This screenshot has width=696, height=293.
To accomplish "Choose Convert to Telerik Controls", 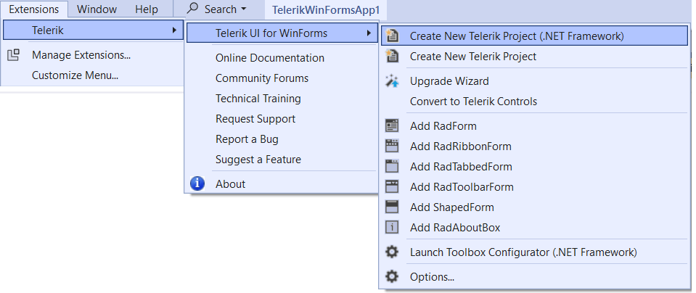I will (534, 102).
